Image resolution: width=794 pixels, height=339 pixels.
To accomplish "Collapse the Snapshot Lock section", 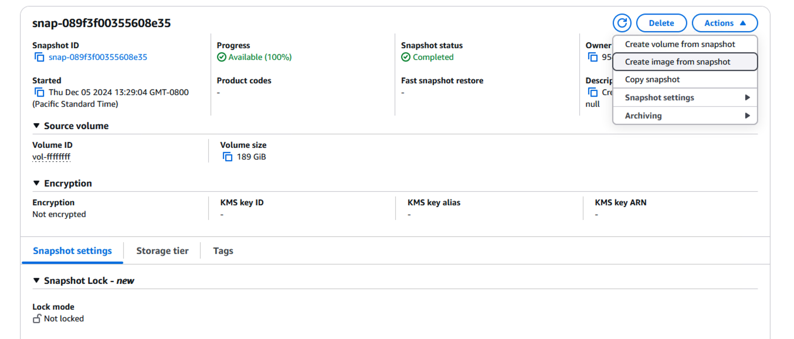I will 37,281.
